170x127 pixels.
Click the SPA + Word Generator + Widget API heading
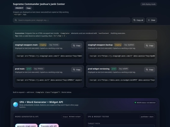pyautogui.click(x=41, y=102)
